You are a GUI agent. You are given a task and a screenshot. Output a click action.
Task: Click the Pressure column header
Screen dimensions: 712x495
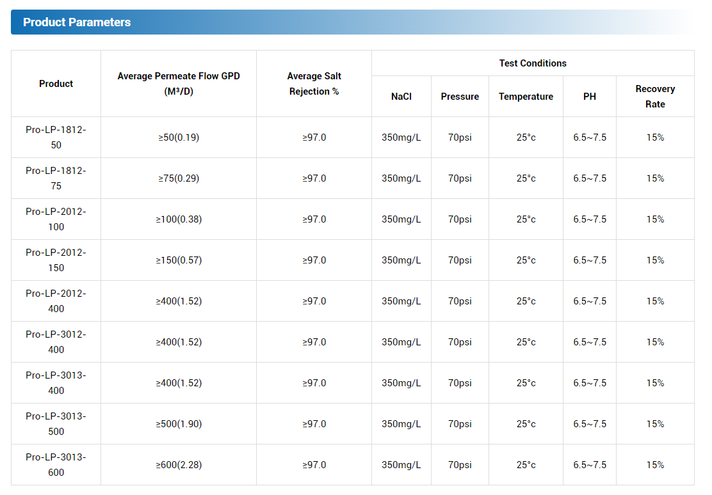(460, 96)
